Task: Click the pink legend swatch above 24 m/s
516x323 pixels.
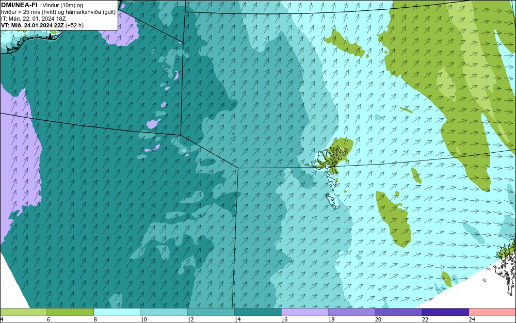Action: click(x=493, y=312)
